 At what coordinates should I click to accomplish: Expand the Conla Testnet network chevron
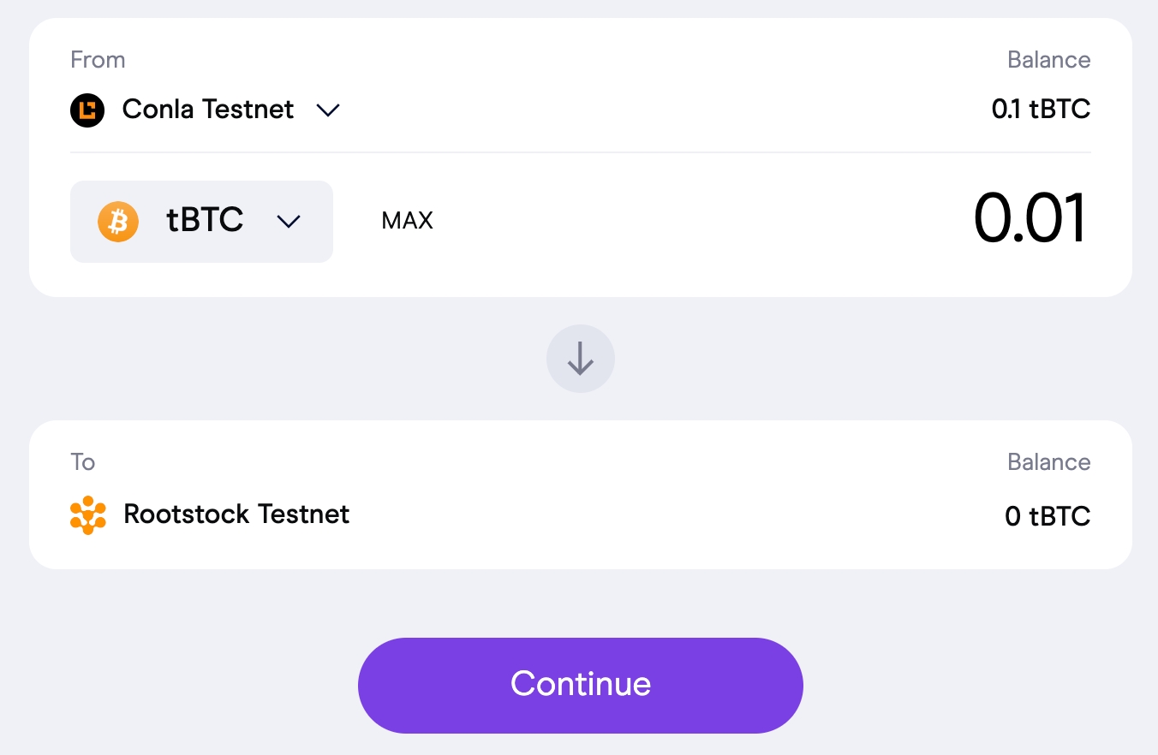tap(328, 110)
